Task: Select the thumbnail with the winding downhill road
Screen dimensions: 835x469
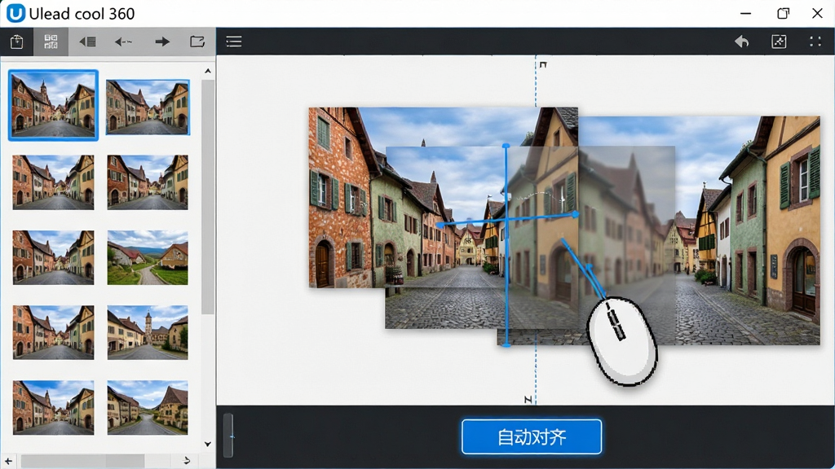Action: coord(148,407)
